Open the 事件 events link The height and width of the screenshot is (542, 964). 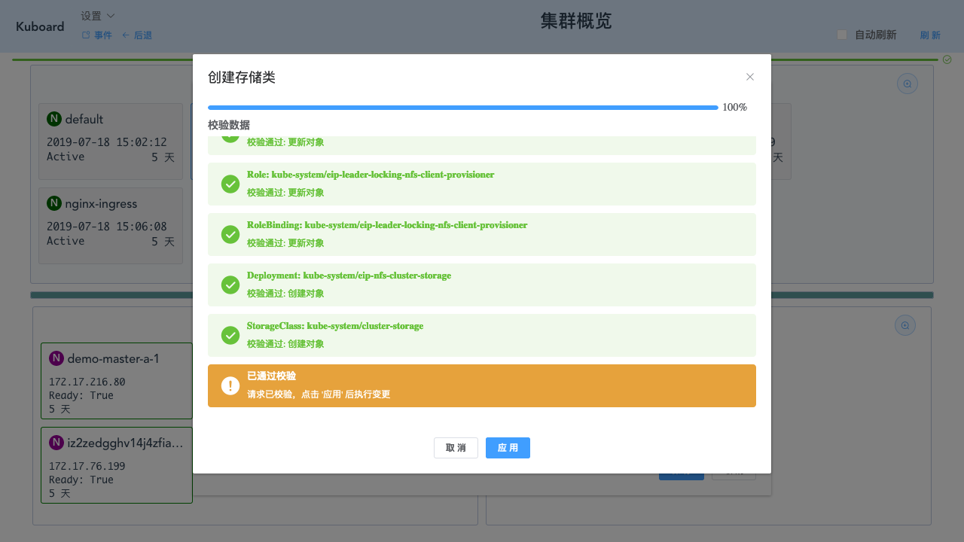tap(97, 35)
